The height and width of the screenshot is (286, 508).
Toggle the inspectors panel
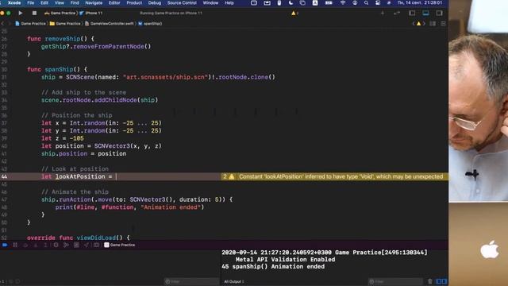(439, 13)
